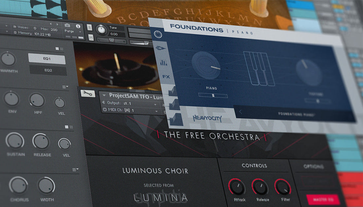Click the Texture dial in Foundations
The width and height of the screenshot is (363, 207).
coord(309,72)
